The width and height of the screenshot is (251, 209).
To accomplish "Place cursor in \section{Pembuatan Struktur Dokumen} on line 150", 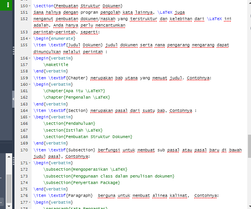I will pyautogui.click(x=78, y=6).
